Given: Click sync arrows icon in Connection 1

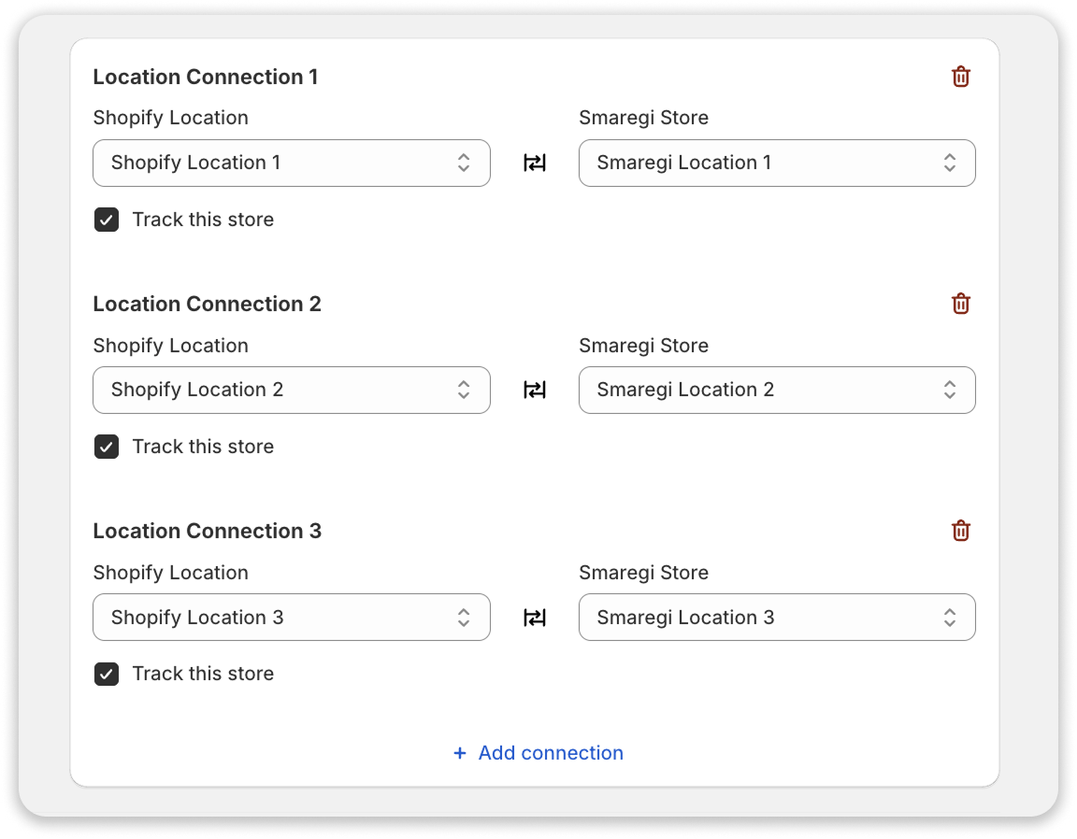Looking at the screenshot, I should tap(534, 164).
